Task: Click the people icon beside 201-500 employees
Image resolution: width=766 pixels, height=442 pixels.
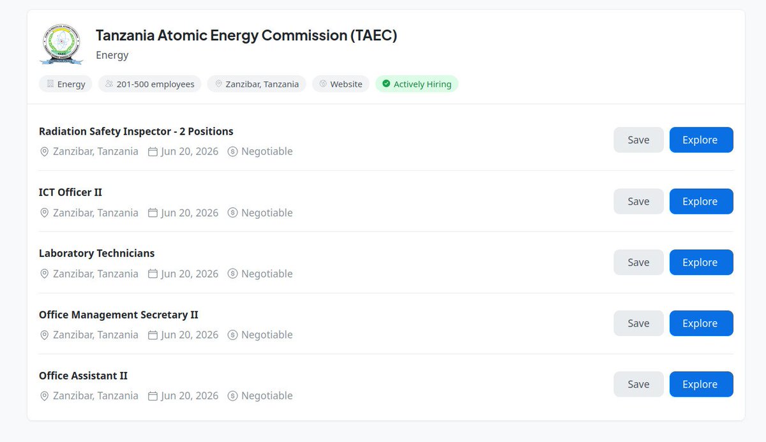Action: 109,84
